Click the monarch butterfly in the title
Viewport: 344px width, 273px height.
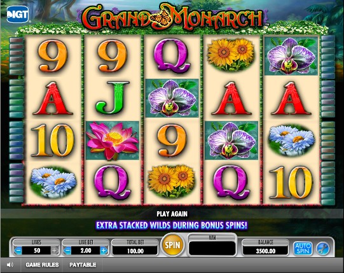tap(161, 18)
